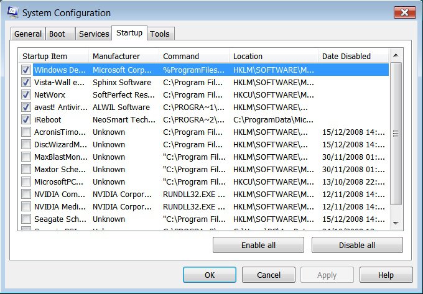Sort by Manufacturer column header
The image size is (423, 294).
click(x=124, y=56)
